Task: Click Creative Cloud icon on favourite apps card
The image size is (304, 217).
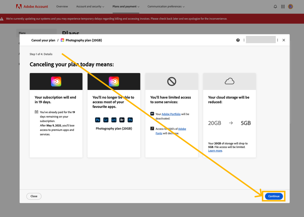Action: (x=114, y=81)
